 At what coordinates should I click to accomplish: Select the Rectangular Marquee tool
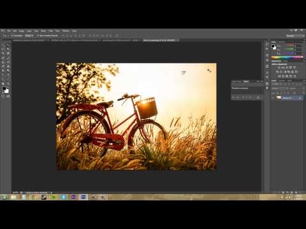3,45
